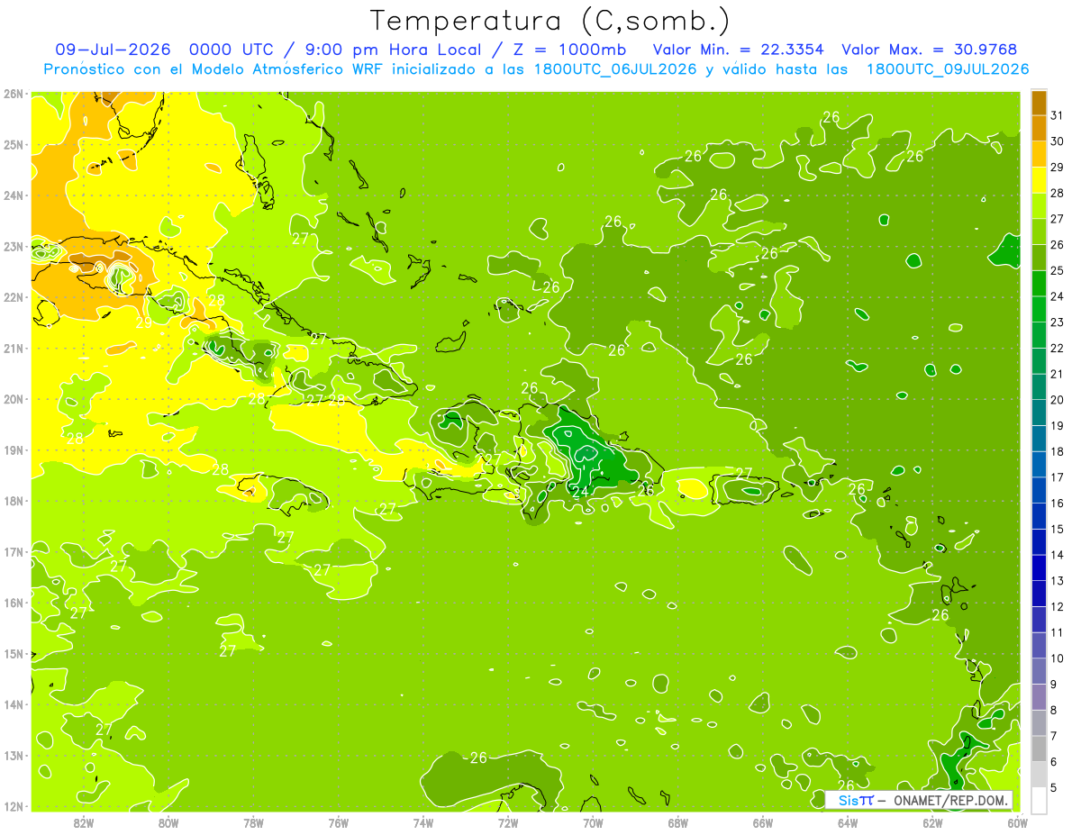Image resolution: width=1081 pixels, height=835 pixels.
Task: Click the white legend swatch below 5
Action: click(x=1039, y=800)
